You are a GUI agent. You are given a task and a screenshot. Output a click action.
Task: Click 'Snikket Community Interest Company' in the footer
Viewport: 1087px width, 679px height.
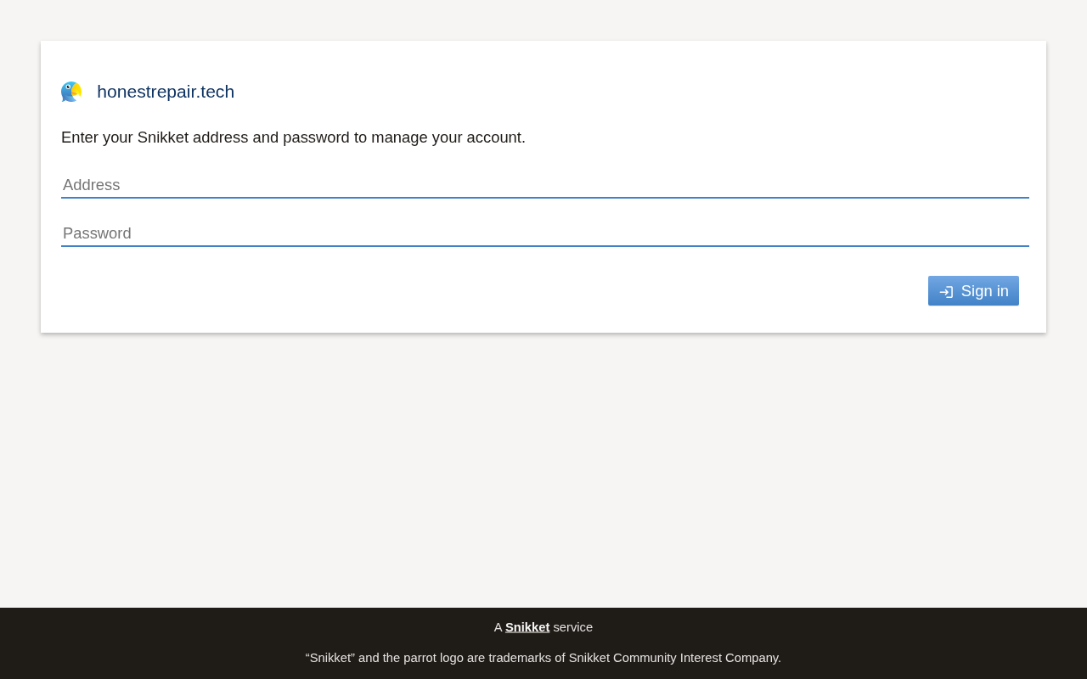click(x=673, y=658)
